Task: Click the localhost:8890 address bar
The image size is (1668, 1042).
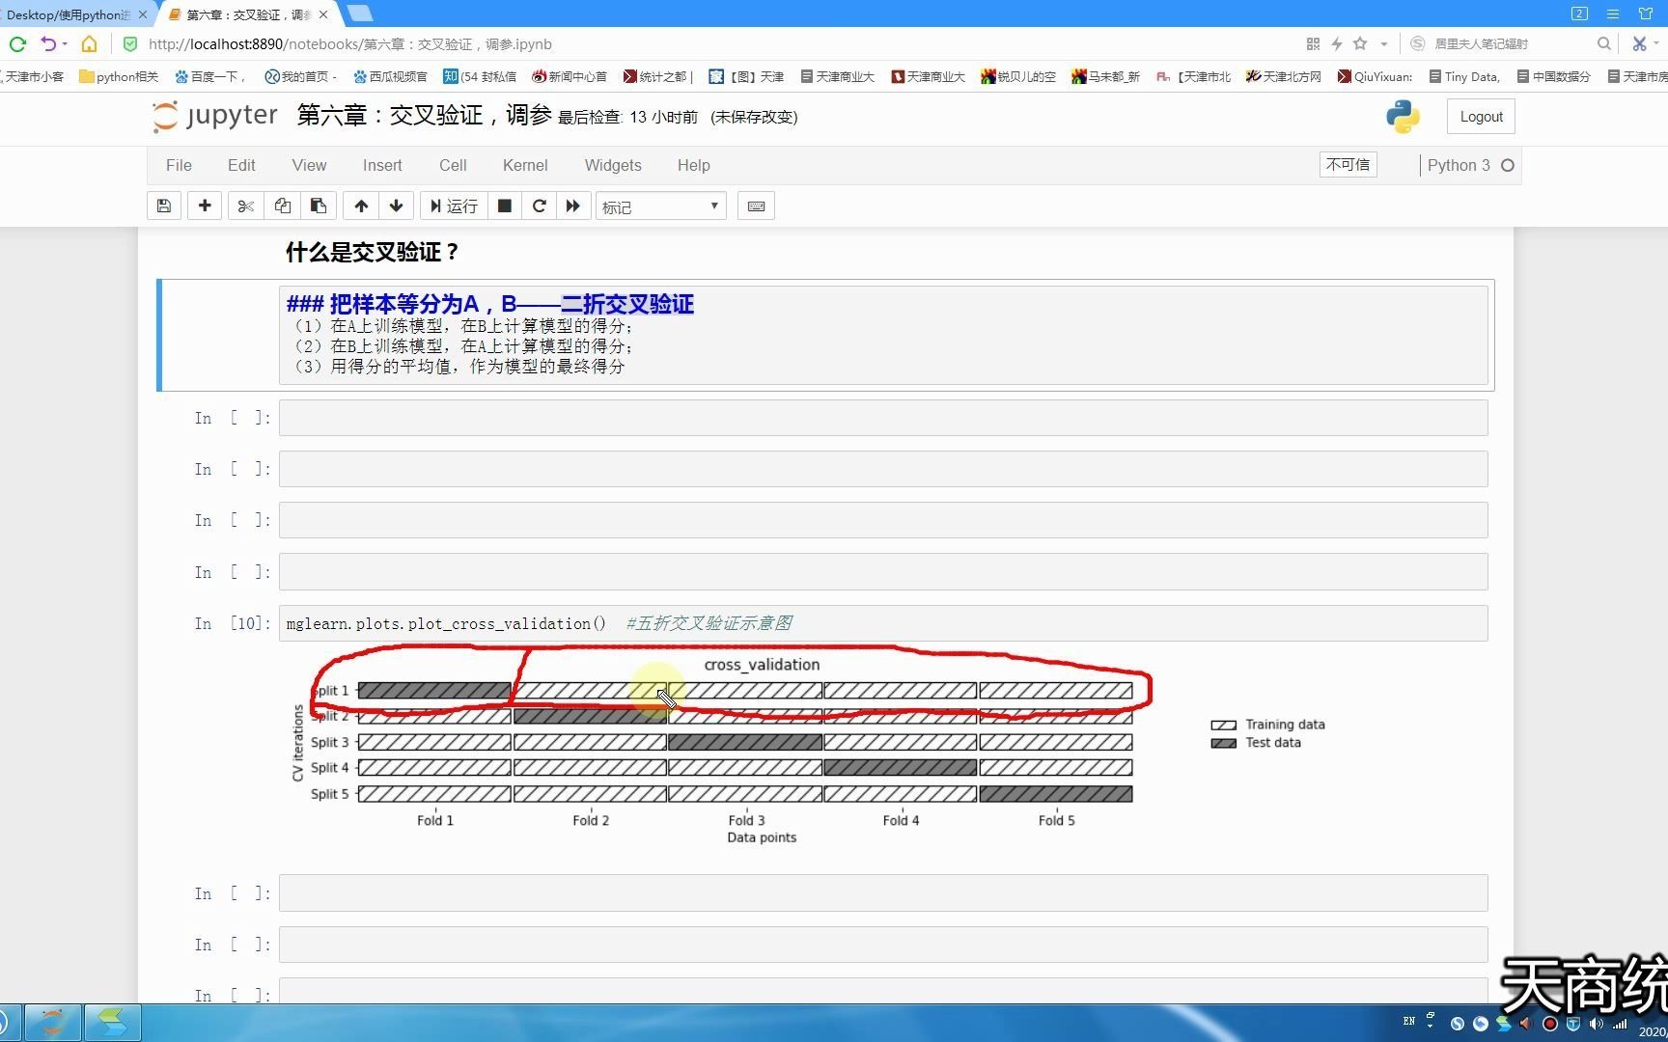Action: click(x=349, y=44)
